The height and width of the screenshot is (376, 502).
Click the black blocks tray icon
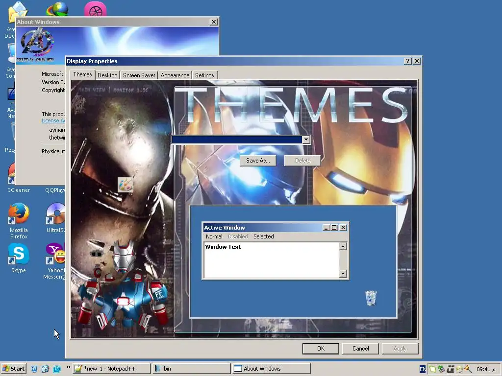tap(451, 369)
